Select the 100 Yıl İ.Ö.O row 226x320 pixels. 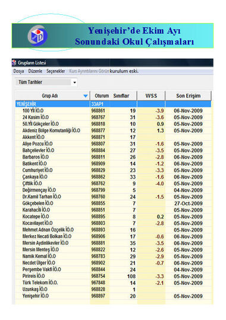pos(114,110)
